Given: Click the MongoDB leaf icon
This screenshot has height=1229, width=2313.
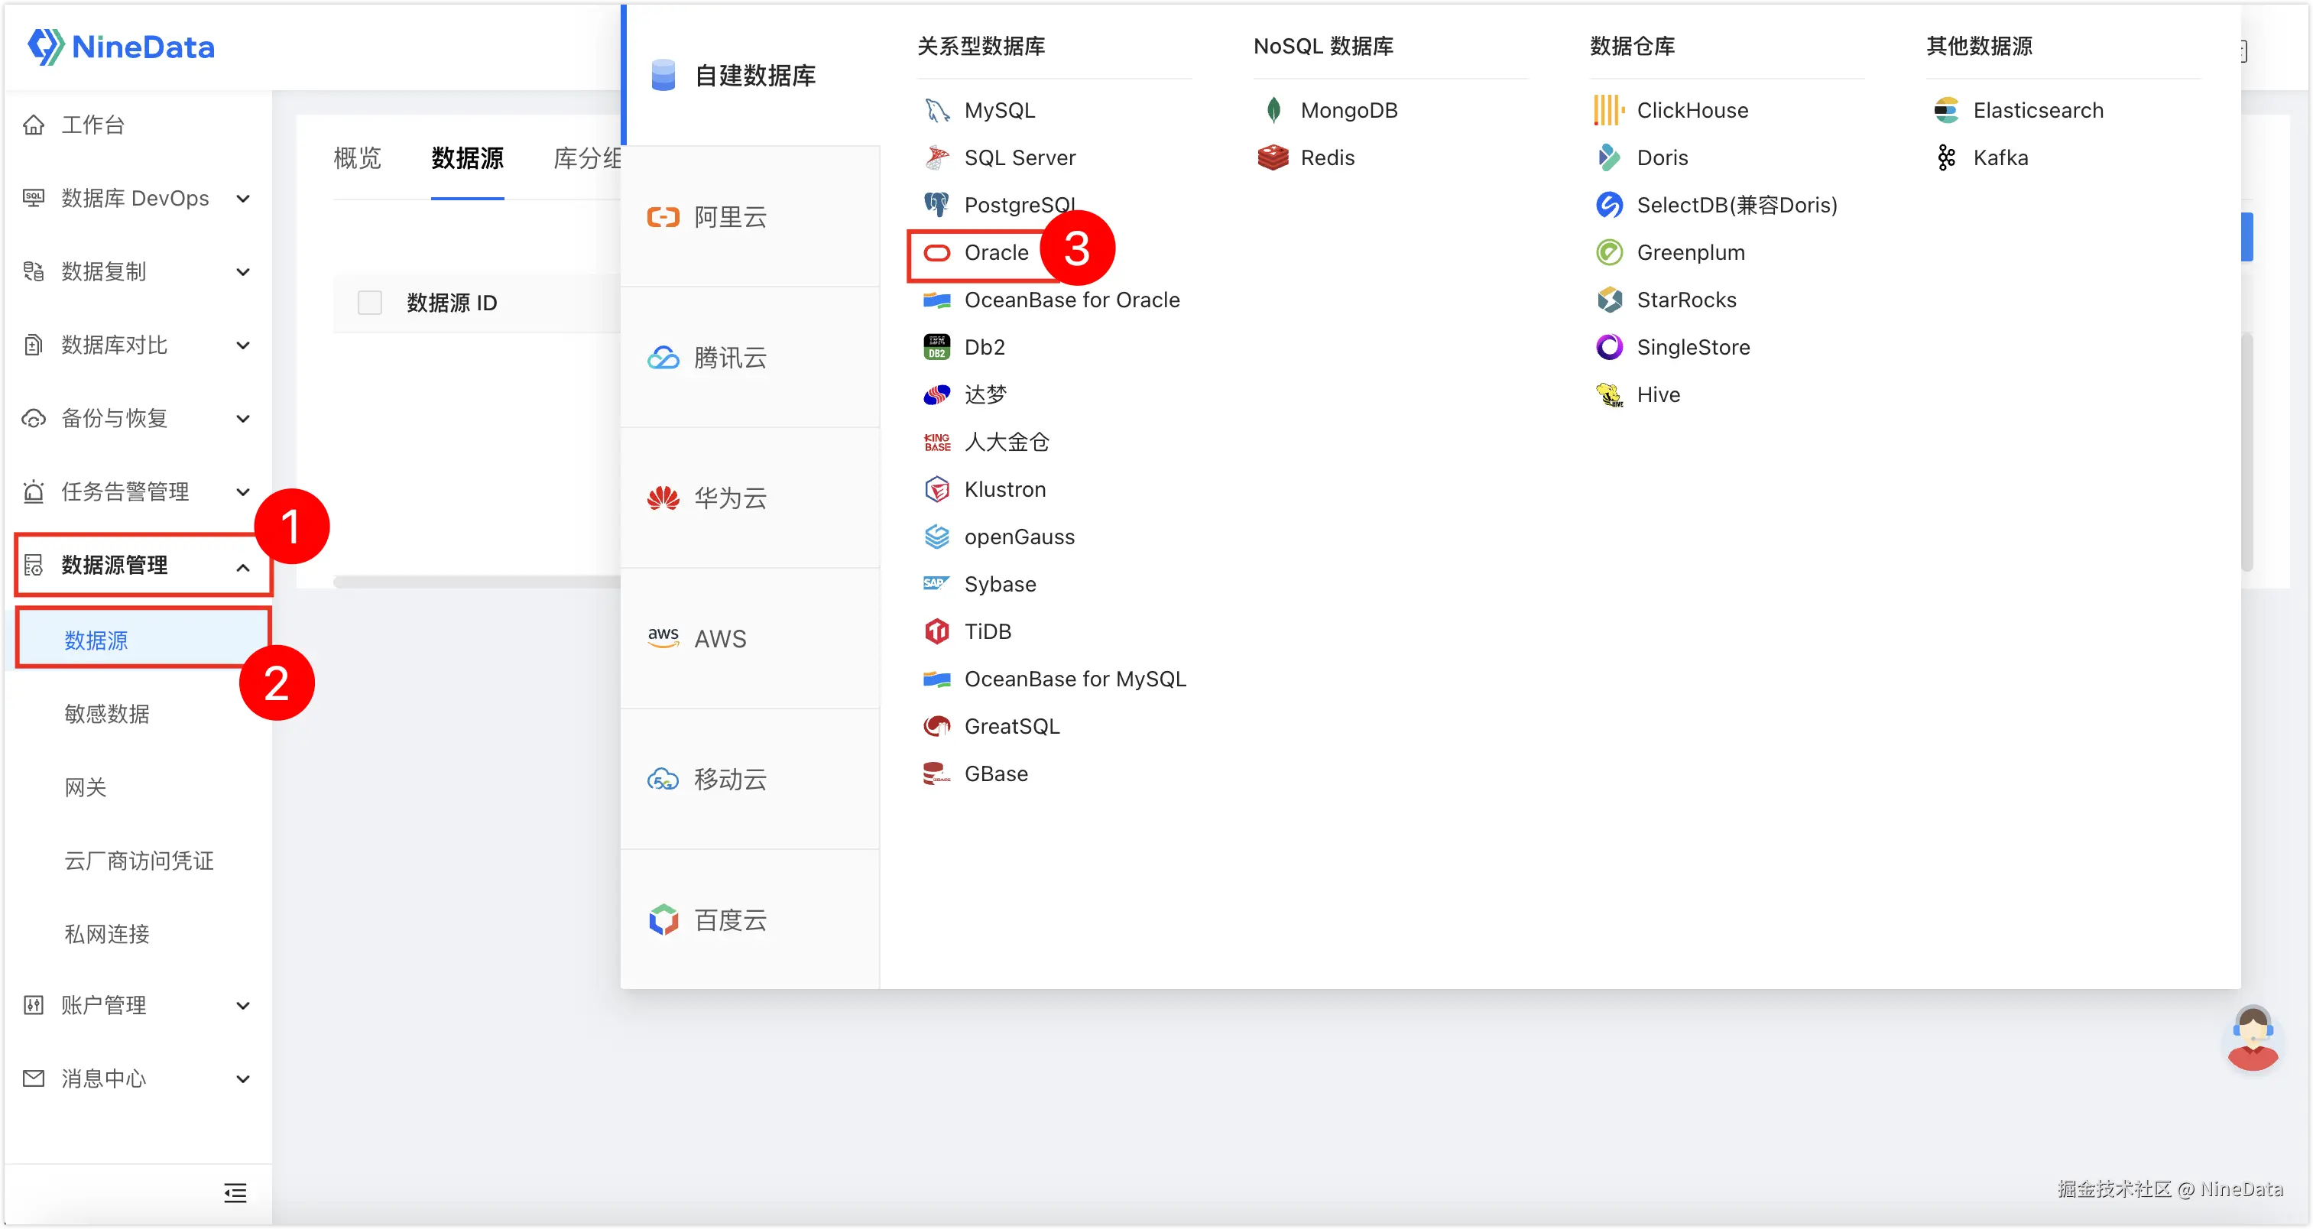Looking at the screenshot, I should 1273,110.
